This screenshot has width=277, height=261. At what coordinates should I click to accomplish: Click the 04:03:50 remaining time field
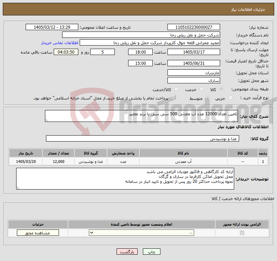(x=66, y=52)
